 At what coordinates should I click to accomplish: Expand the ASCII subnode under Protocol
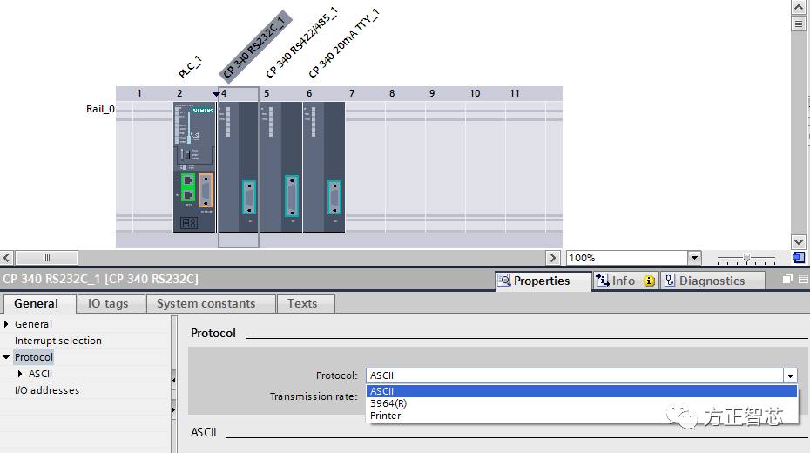click(21, 374)
